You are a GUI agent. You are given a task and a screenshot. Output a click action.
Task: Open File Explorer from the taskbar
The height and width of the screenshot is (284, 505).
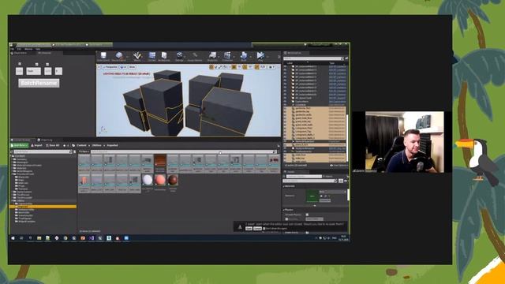pos(39,238)
